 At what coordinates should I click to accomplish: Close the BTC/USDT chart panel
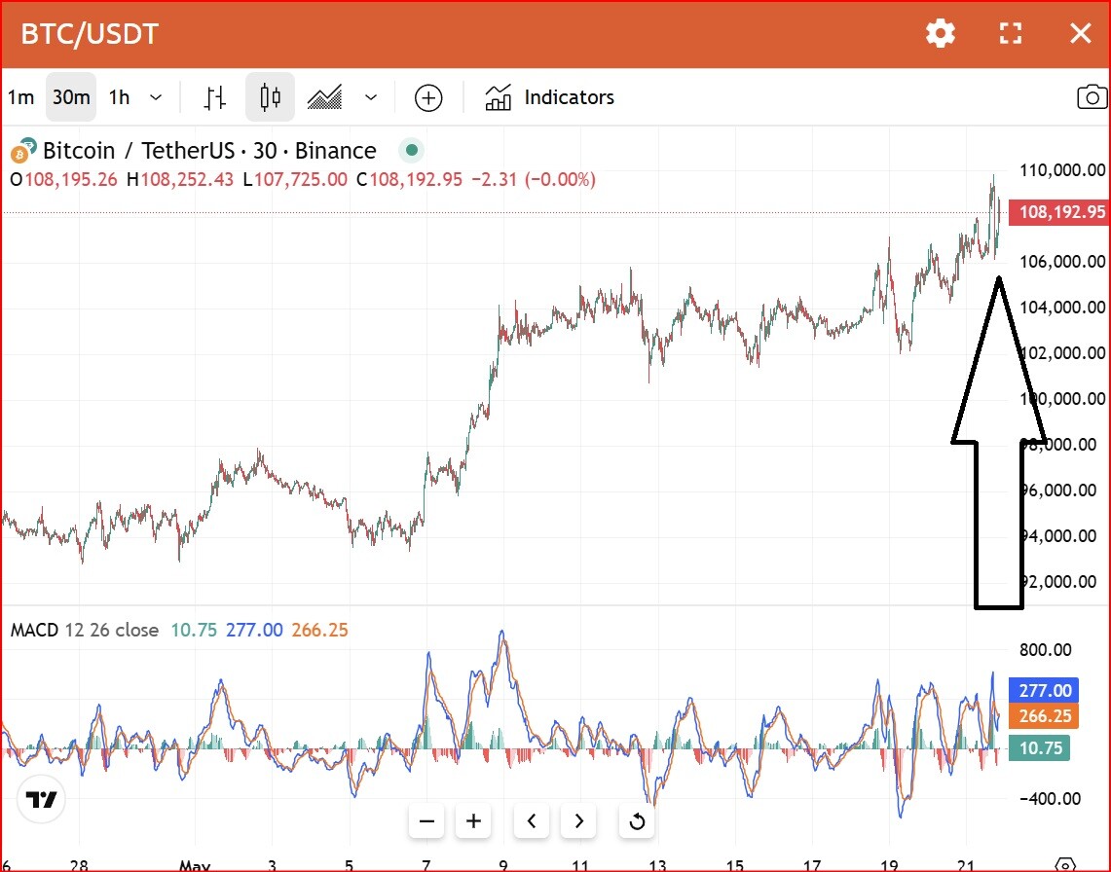[1081, 33]
